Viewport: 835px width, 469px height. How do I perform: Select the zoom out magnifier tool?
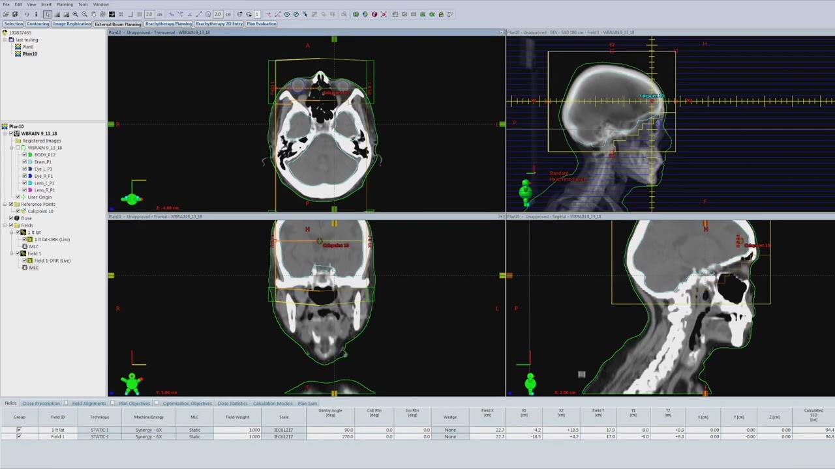pyautogui.click(x=84, y=14)
